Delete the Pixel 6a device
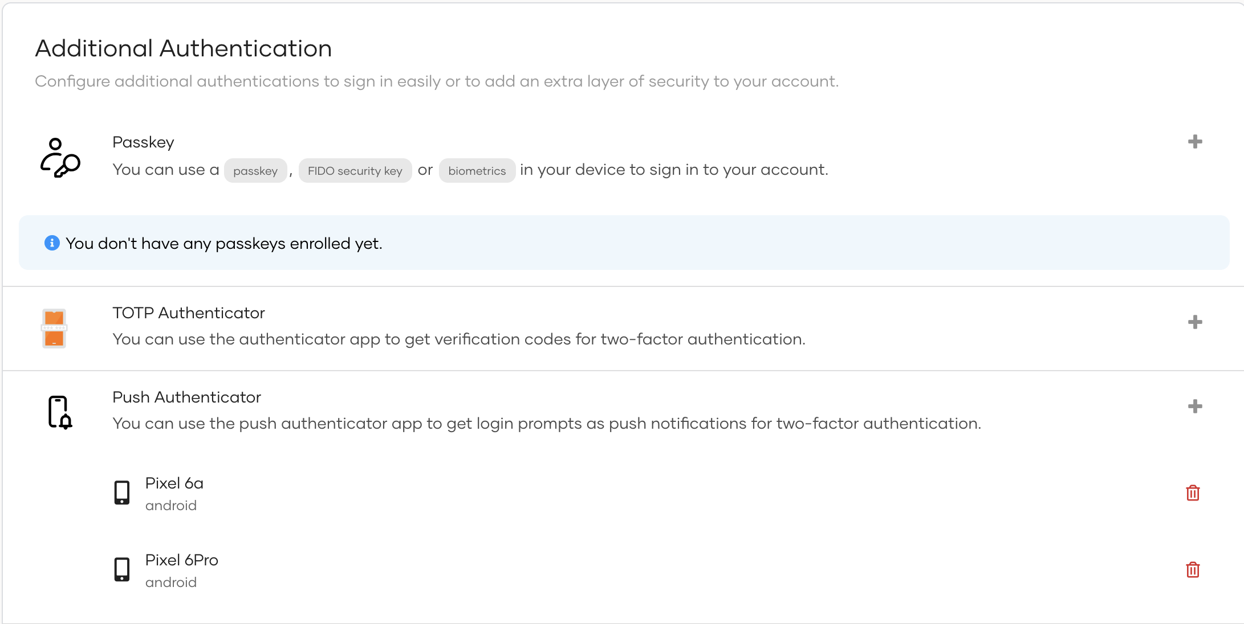Image resolution: width=1244 pixels, height=624 pixels. 1193,493
